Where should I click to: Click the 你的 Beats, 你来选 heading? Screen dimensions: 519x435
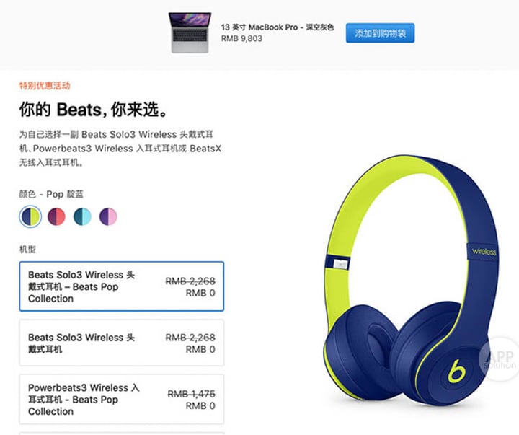pyautogui.click(x=93, y=110)
